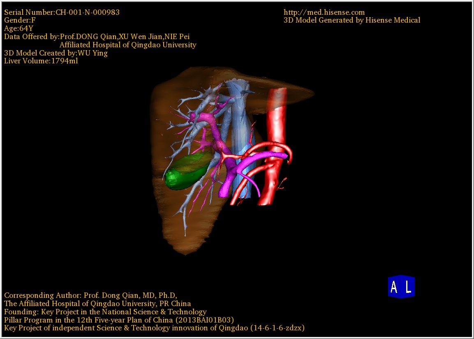Click 3D Model Generated by Hisense Medical text
This screenshot has height=339, width=474.
(x=352, y=20)
